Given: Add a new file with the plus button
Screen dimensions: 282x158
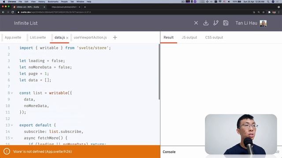Looking at the screenshot, I should pos(115,37).
